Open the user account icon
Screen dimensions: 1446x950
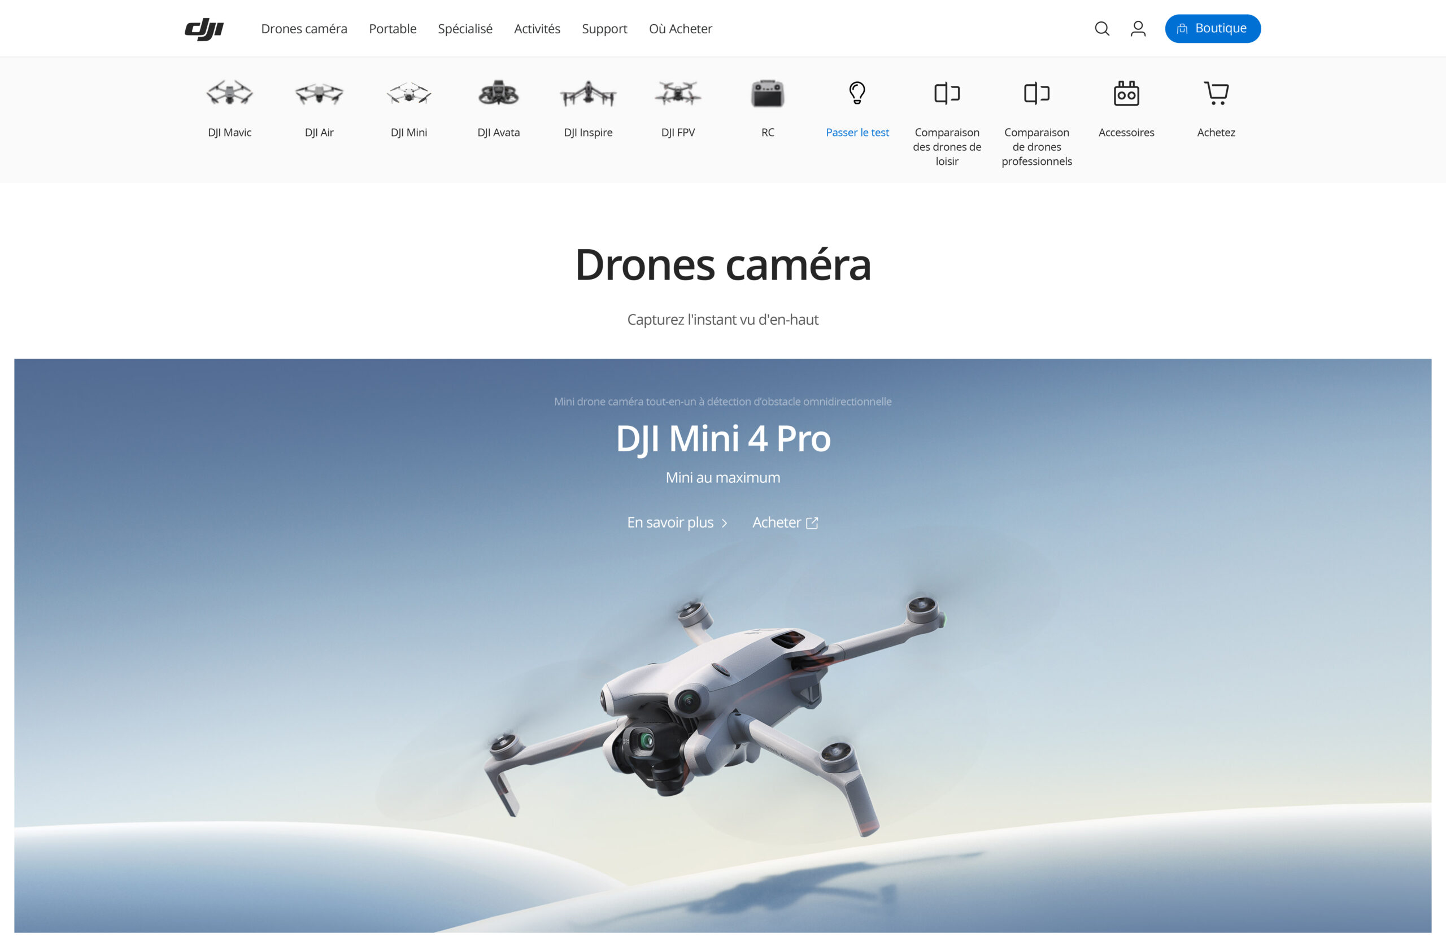tap(1138, 29)
